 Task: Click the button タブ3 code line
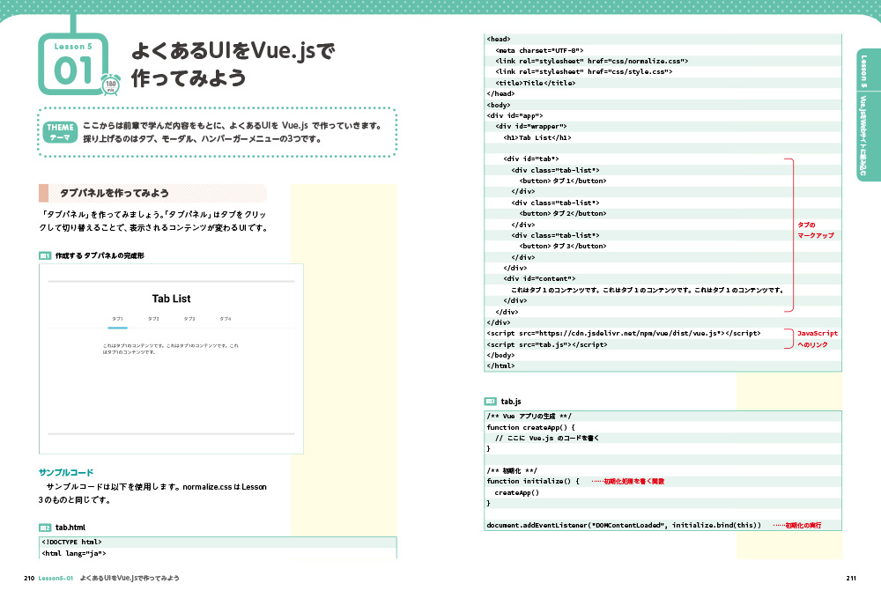tap(563, 246)
